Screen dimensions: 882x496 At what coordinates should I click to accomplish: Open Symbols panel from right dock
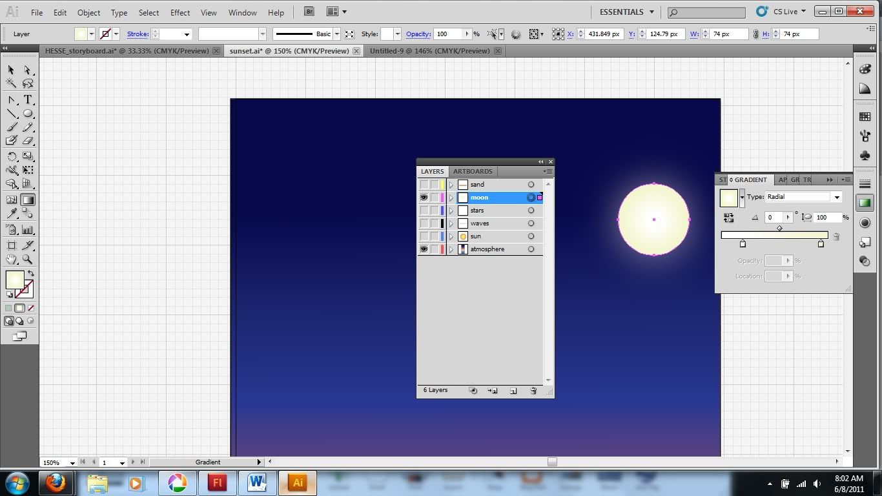click(x=865, y=156)
